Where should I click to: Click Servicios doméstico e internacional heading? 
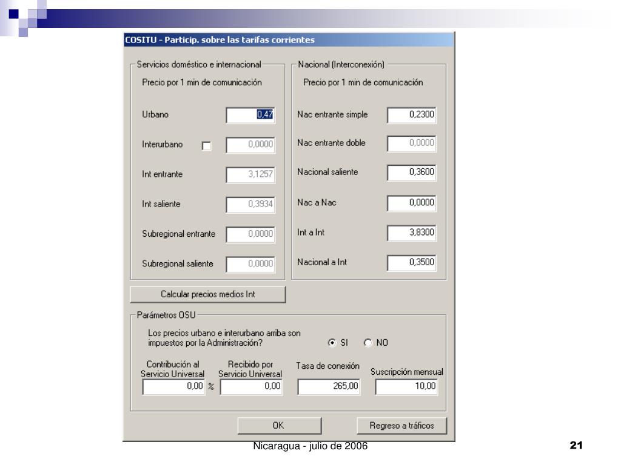(x=199, y=64)
